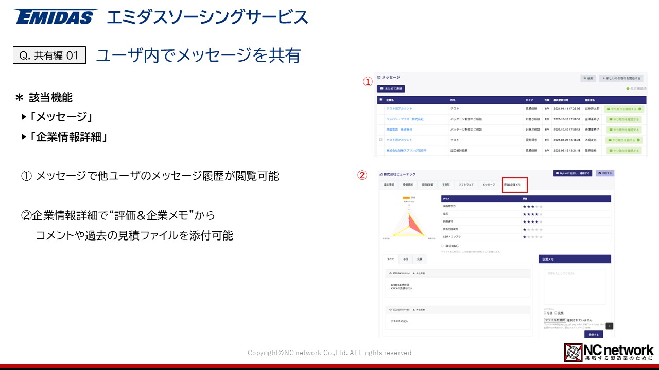Click the 印刷する print button

pos(605,174)
